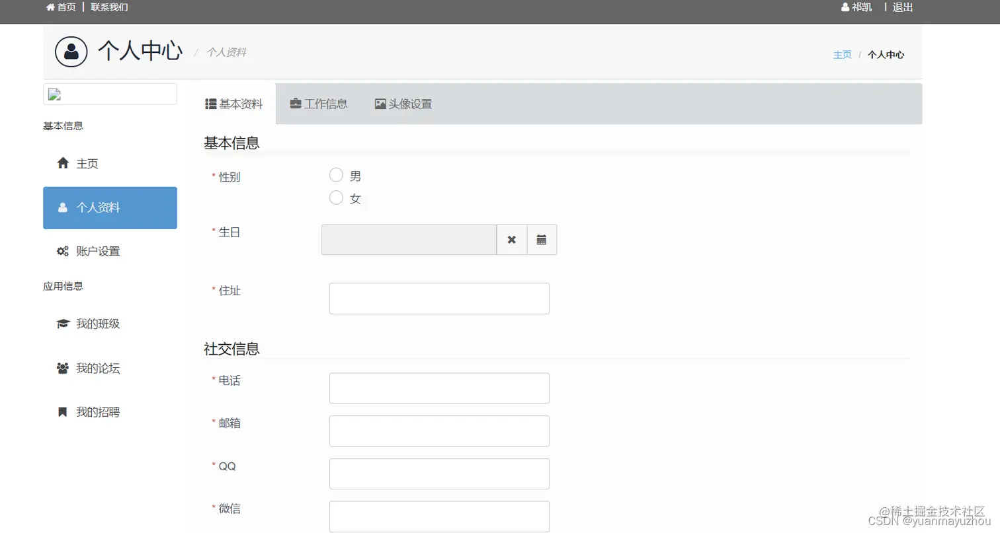Open 个人资料 in the sidebar menu

110,207
